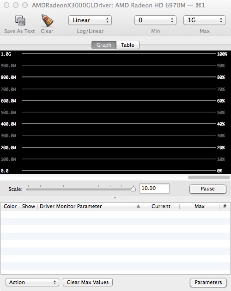Image resolution: width=231 pixels, height=291 pixels.
Task: Click the Clear broom icon
Action: (x=47, y=20)
